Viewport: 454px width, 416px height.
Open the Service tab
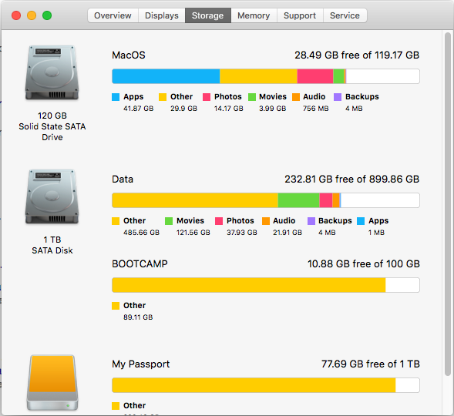point(345,15)
